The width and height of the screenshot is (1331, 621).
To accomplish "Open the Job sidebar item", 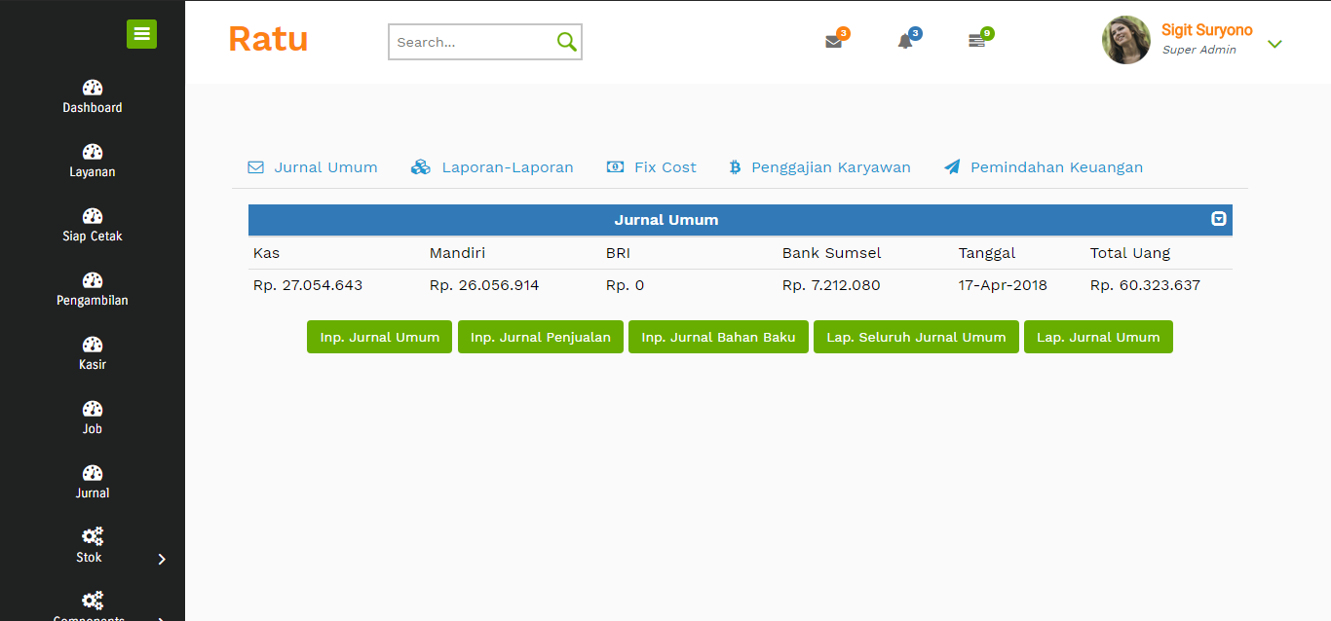I will (93, 418).
